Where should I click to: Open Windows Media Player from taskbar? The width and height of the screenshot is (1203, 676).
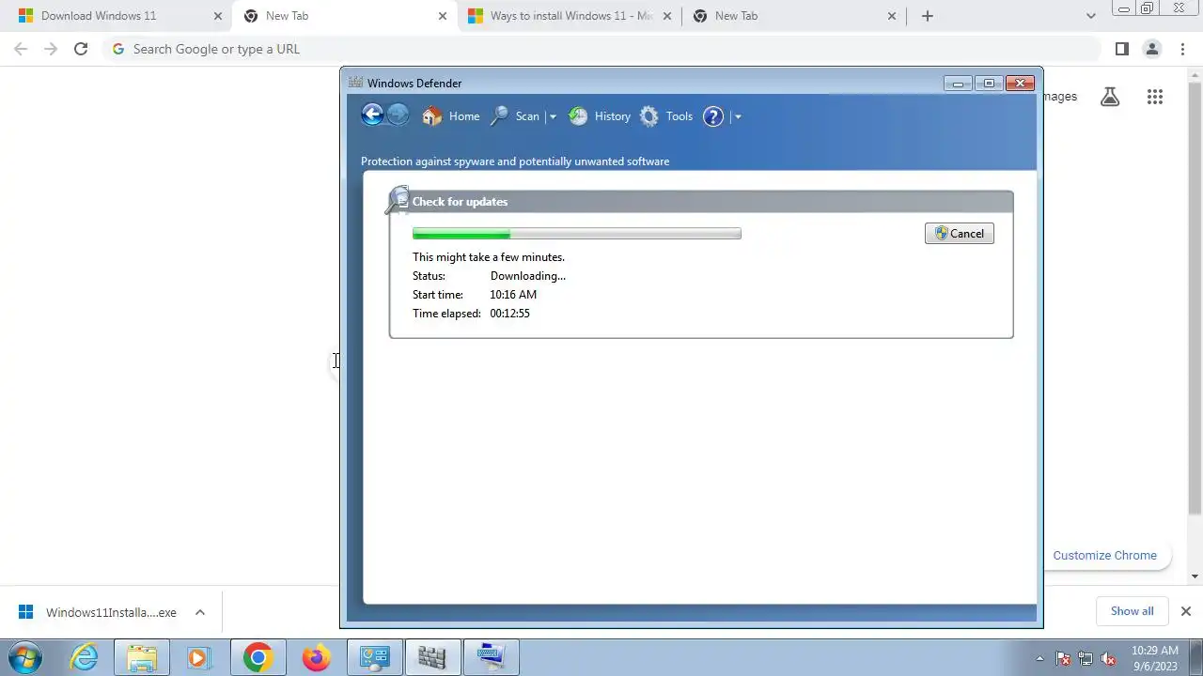pyautogui.click(x=198, y=657)
